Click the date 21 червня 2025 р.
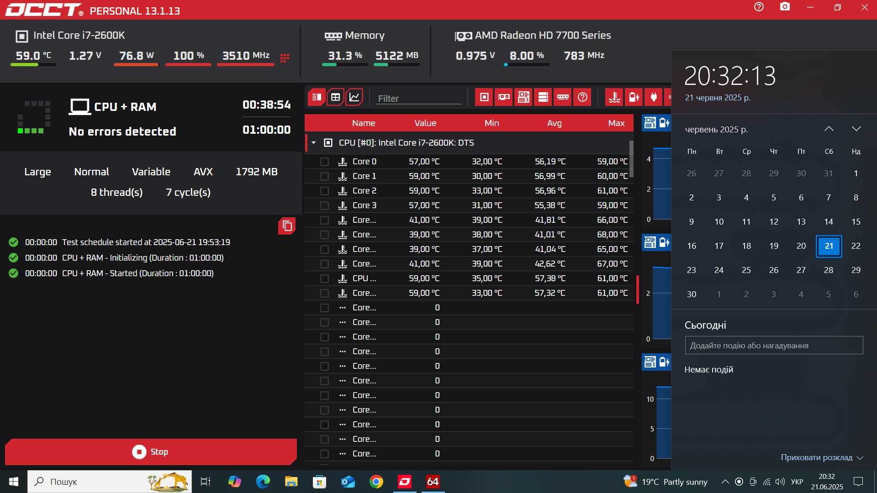877x493 pixels. [717, 98]
